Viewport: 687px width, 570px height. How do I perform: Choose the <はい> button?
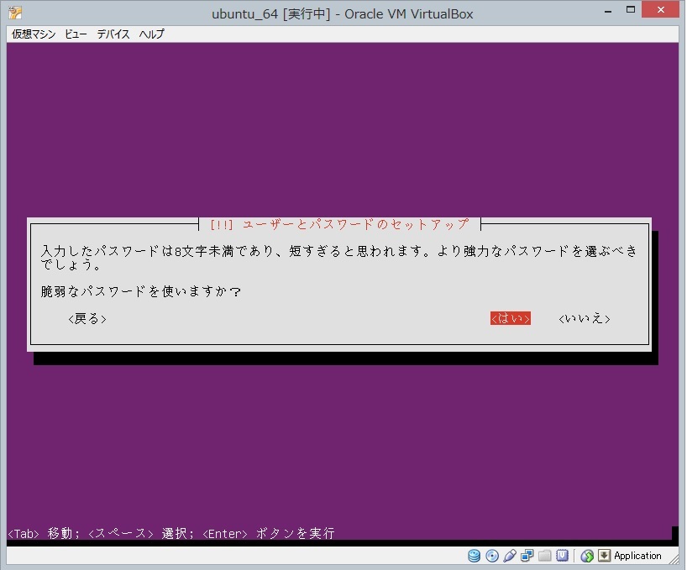coord(511,319)
